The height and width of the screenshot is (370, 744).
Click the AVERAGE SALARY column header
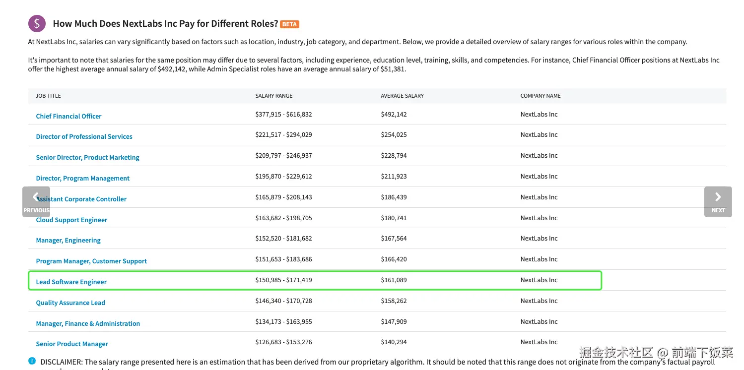pos(402,96)
